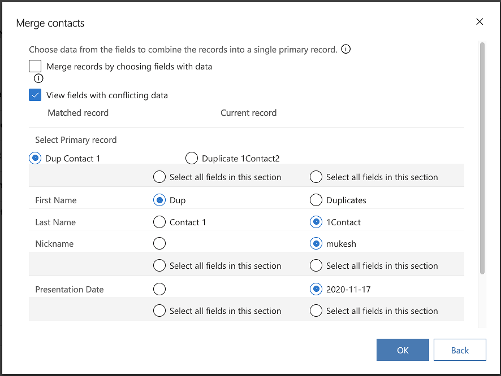This screenshot has height=376, width=501.
Task: Click the Nickname field label
Action: (54, 244)
